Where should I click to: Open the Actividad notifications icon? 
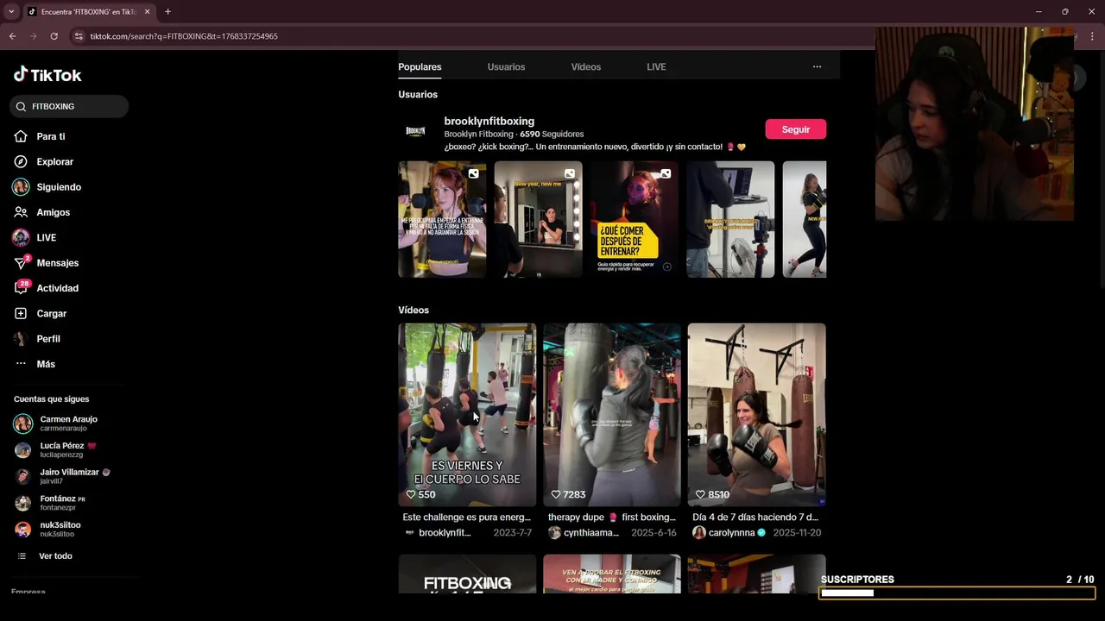[x=22, y=287]
